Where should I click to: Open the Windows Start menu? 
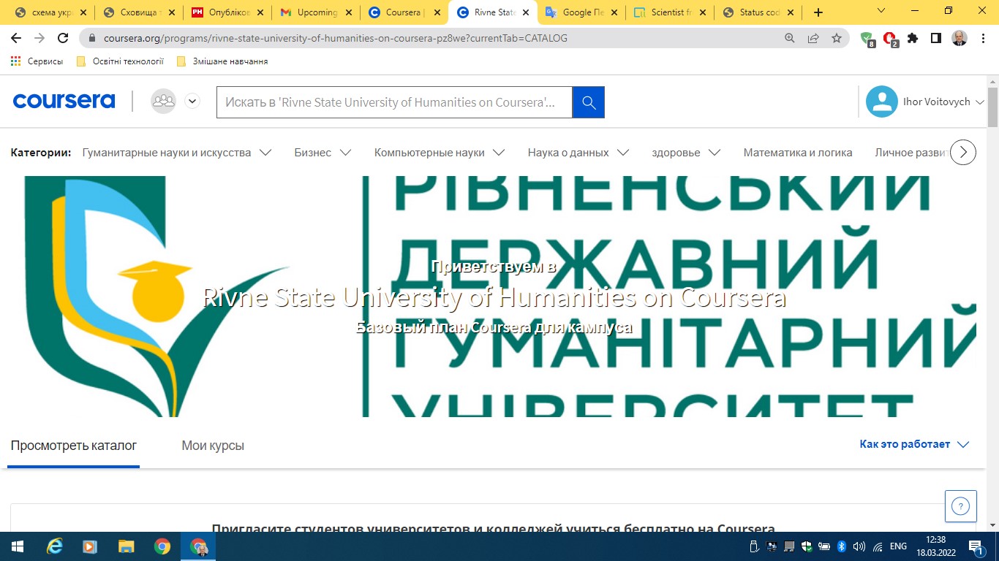click(16, 546)
